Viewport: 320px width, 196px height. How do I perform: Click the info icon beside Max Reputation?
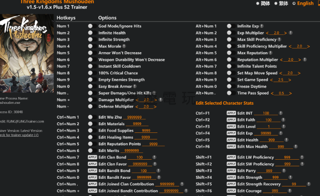[270, 53]
